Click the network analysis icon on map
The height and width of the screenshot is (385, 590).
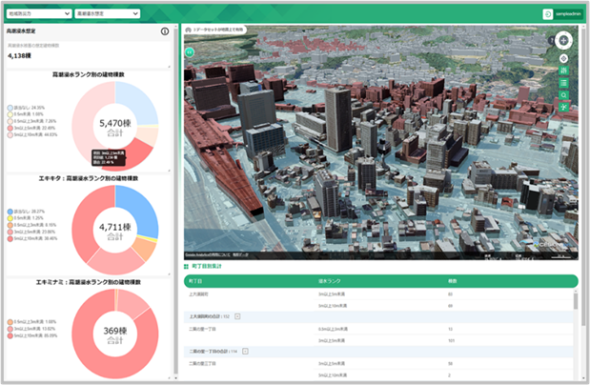coord(563,108)
